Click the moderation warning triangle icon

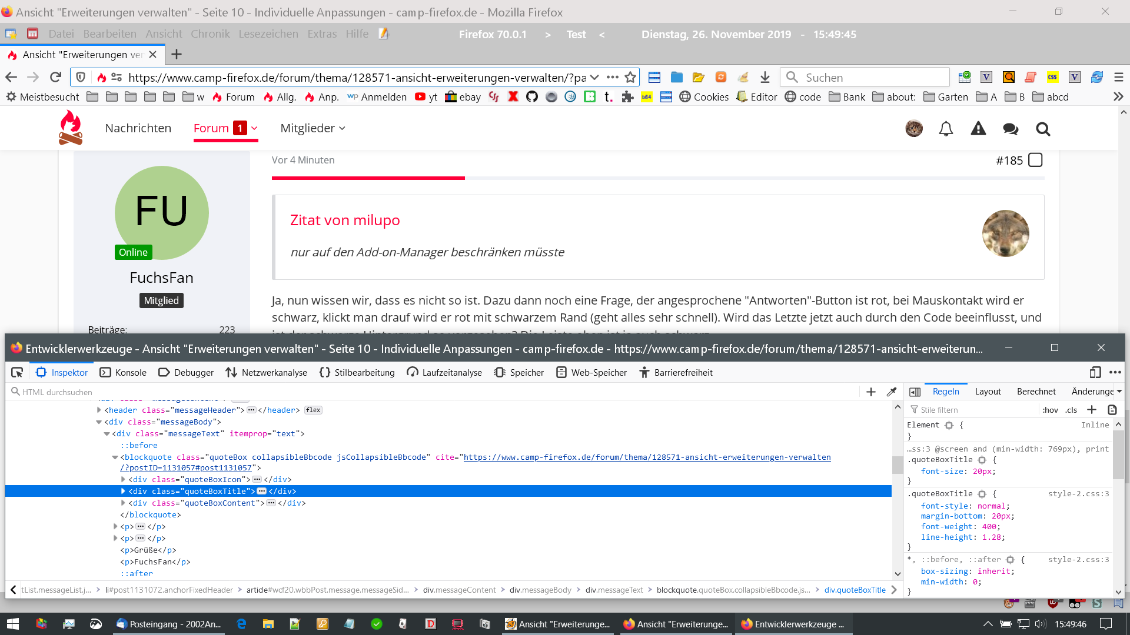pos(978,129)
